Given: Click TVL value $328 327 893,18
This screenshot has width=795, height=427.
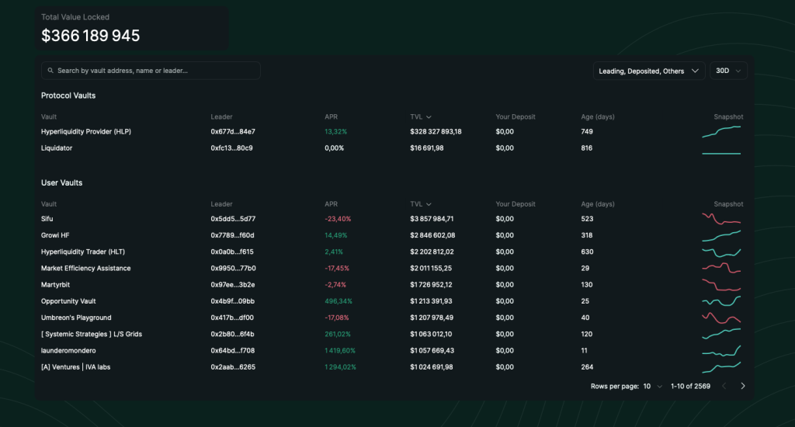Looking at the screenshot, I should point(436,131).
